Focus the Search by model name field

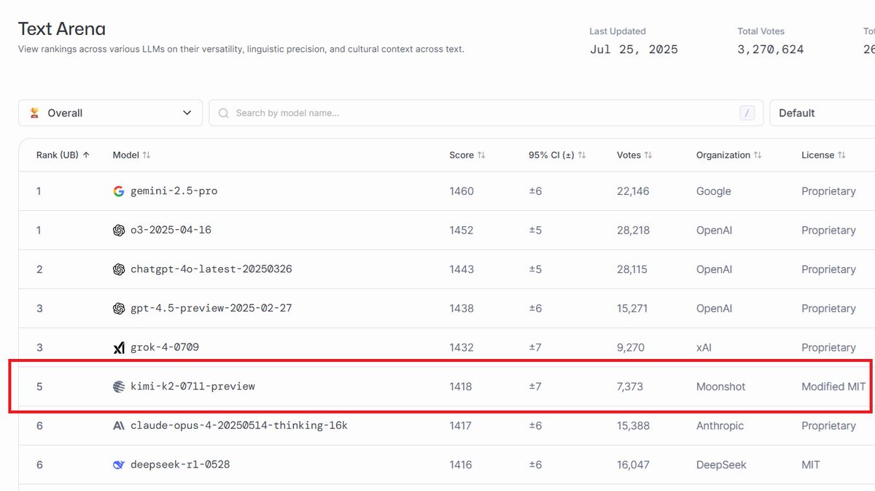click(486, 113)
